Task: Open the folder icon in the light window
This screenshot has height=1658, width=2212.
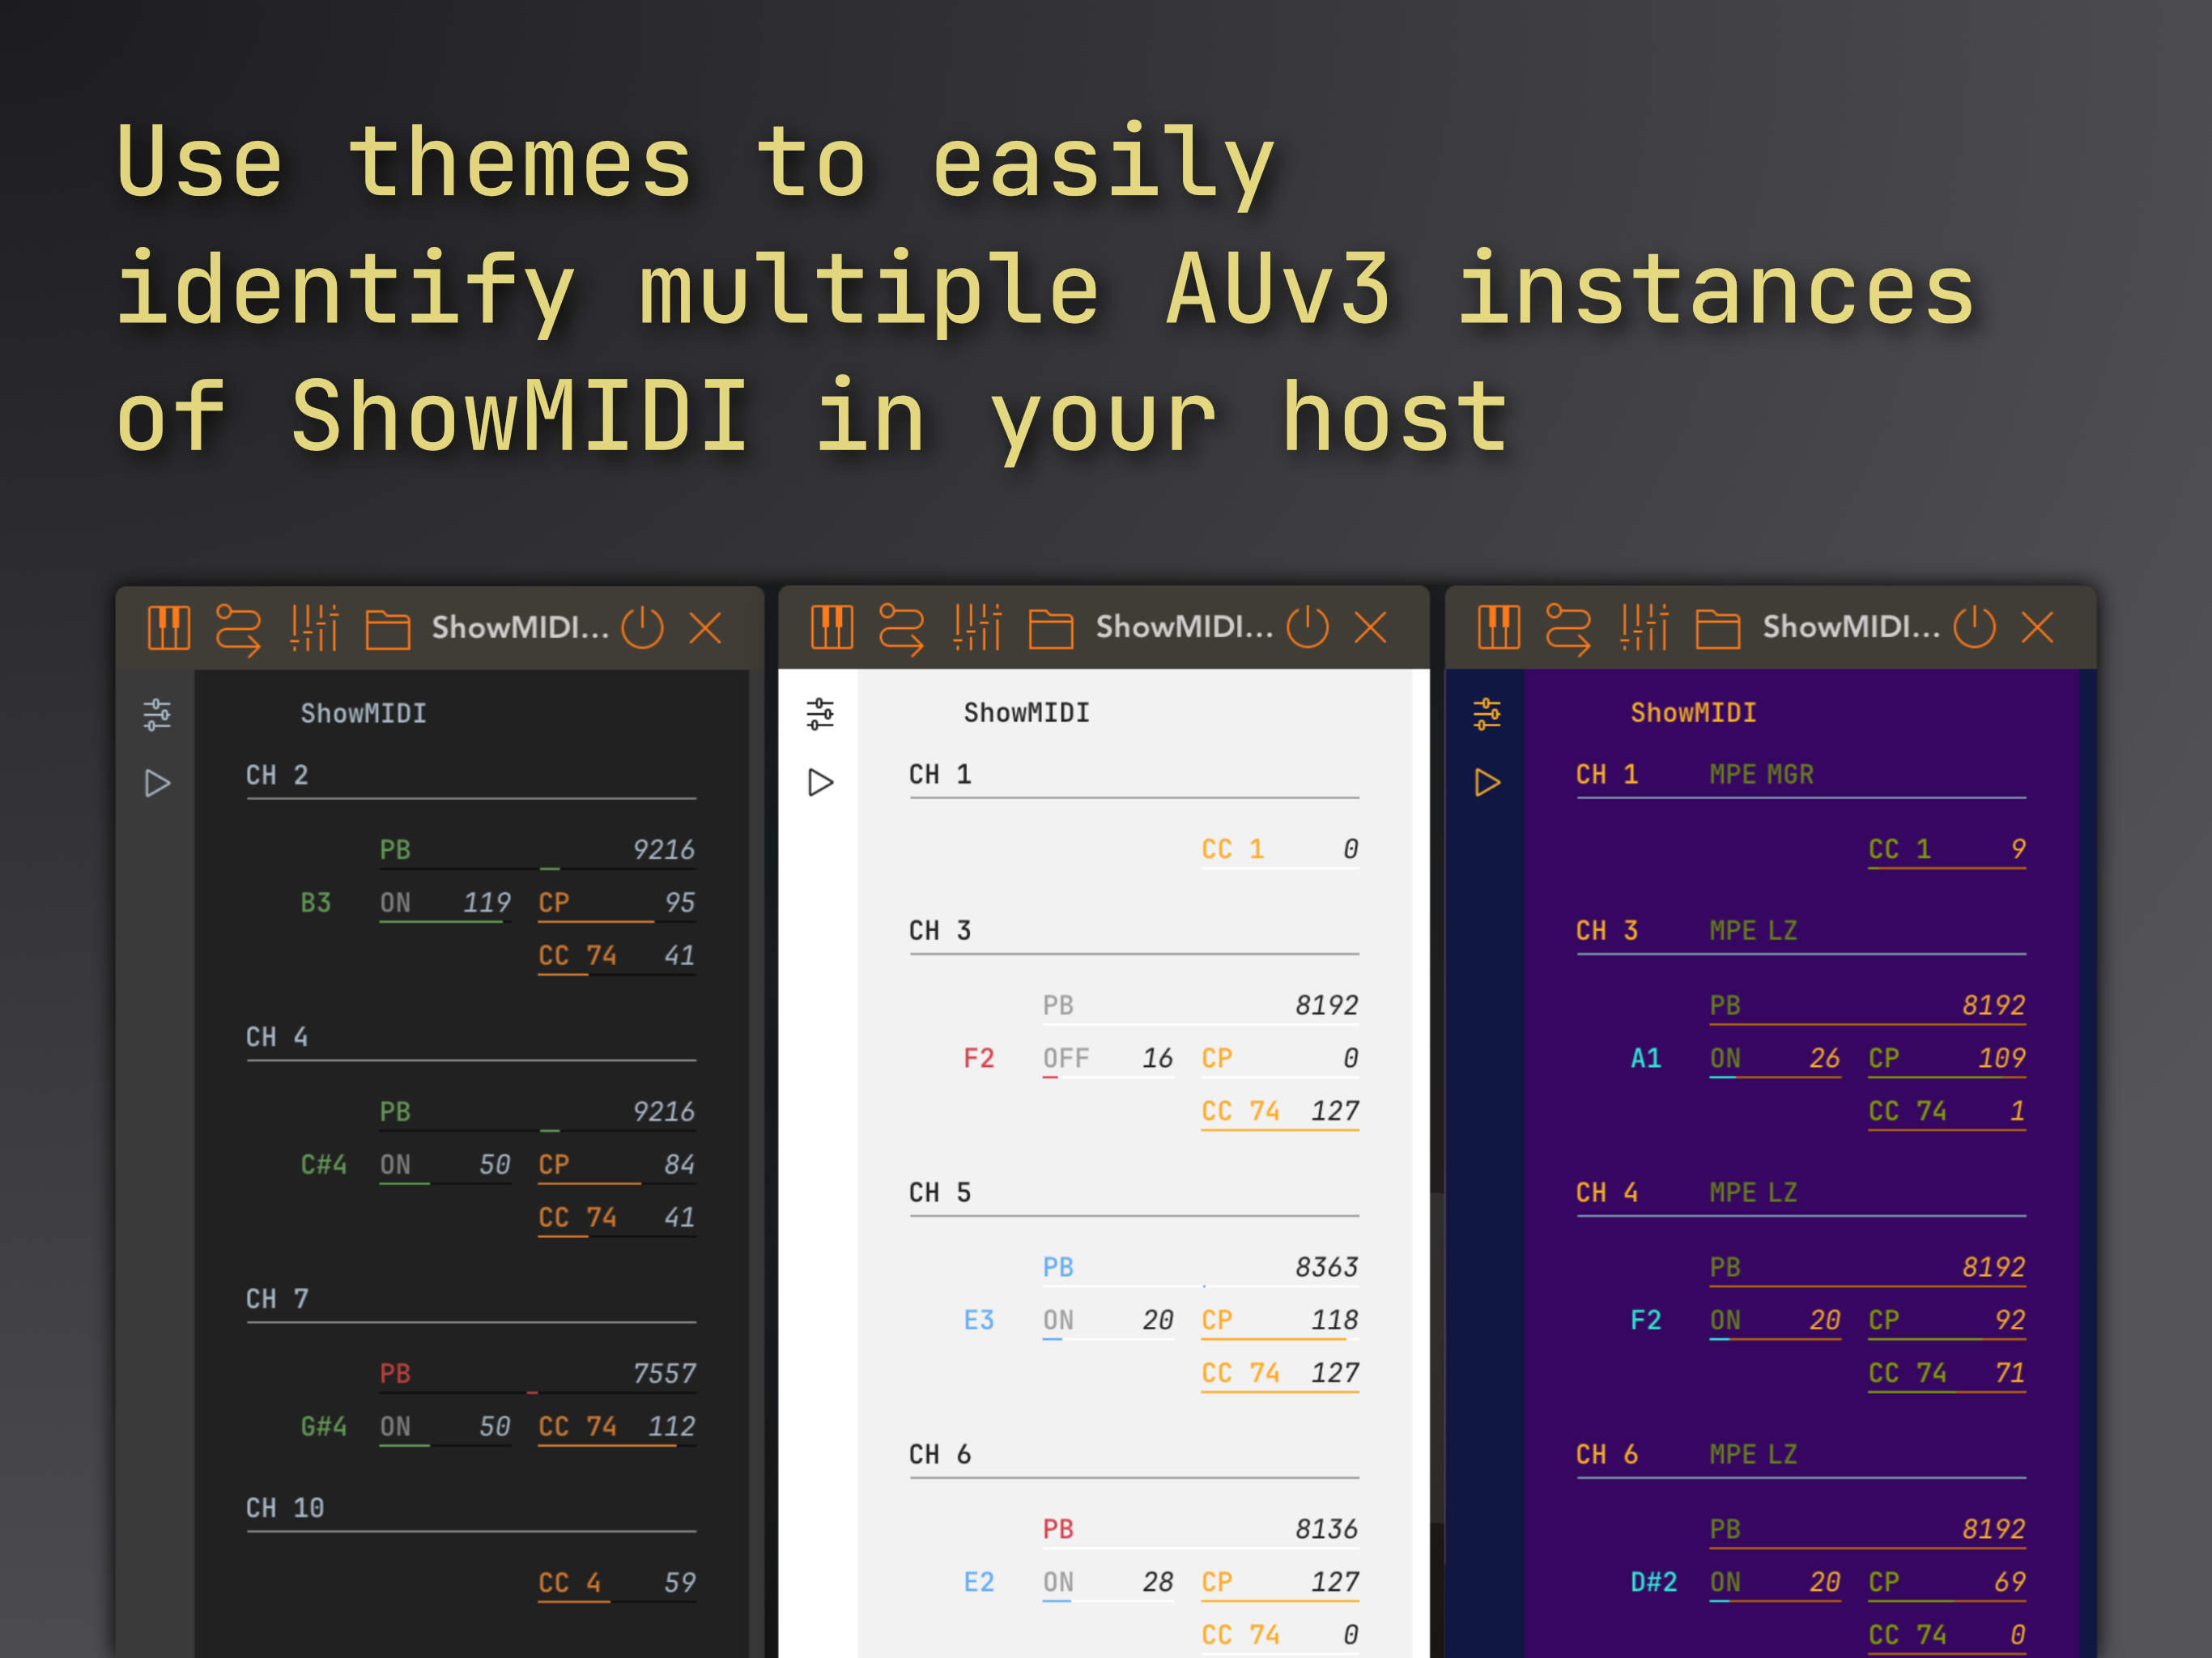Action: [x=1051, y=629]
